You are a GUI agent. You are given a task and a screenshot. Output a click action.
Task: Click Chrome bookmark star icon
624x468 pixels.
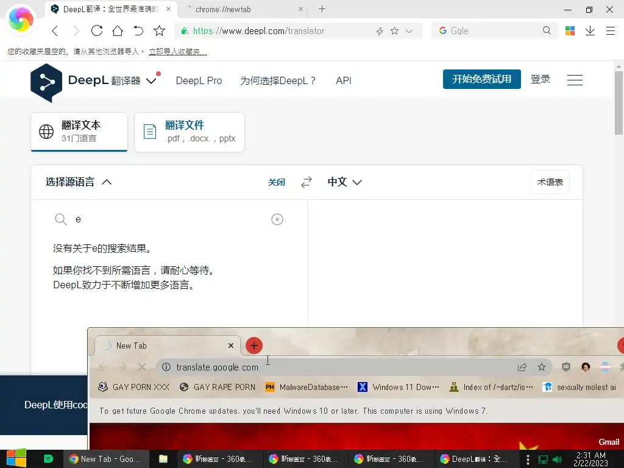pyautogui.click(x=542, y=367)
